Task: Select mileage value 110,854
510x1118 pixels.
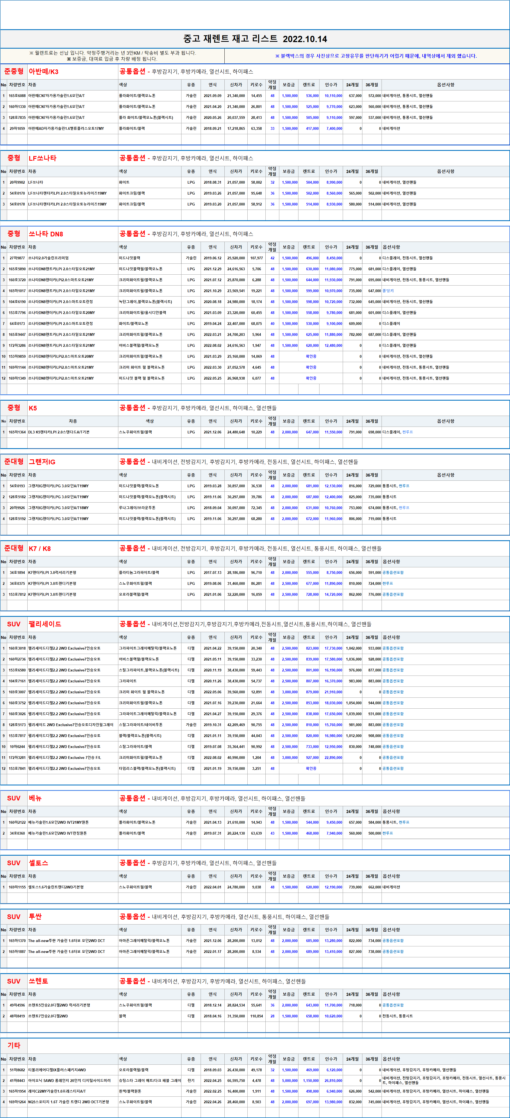Action: point(257,1016)
